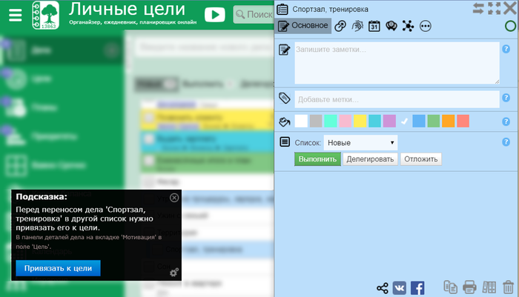This screenshot has height=297, width=519.
Task: Click the swap panel side arrows icon
Action: [x=478, y=8]
